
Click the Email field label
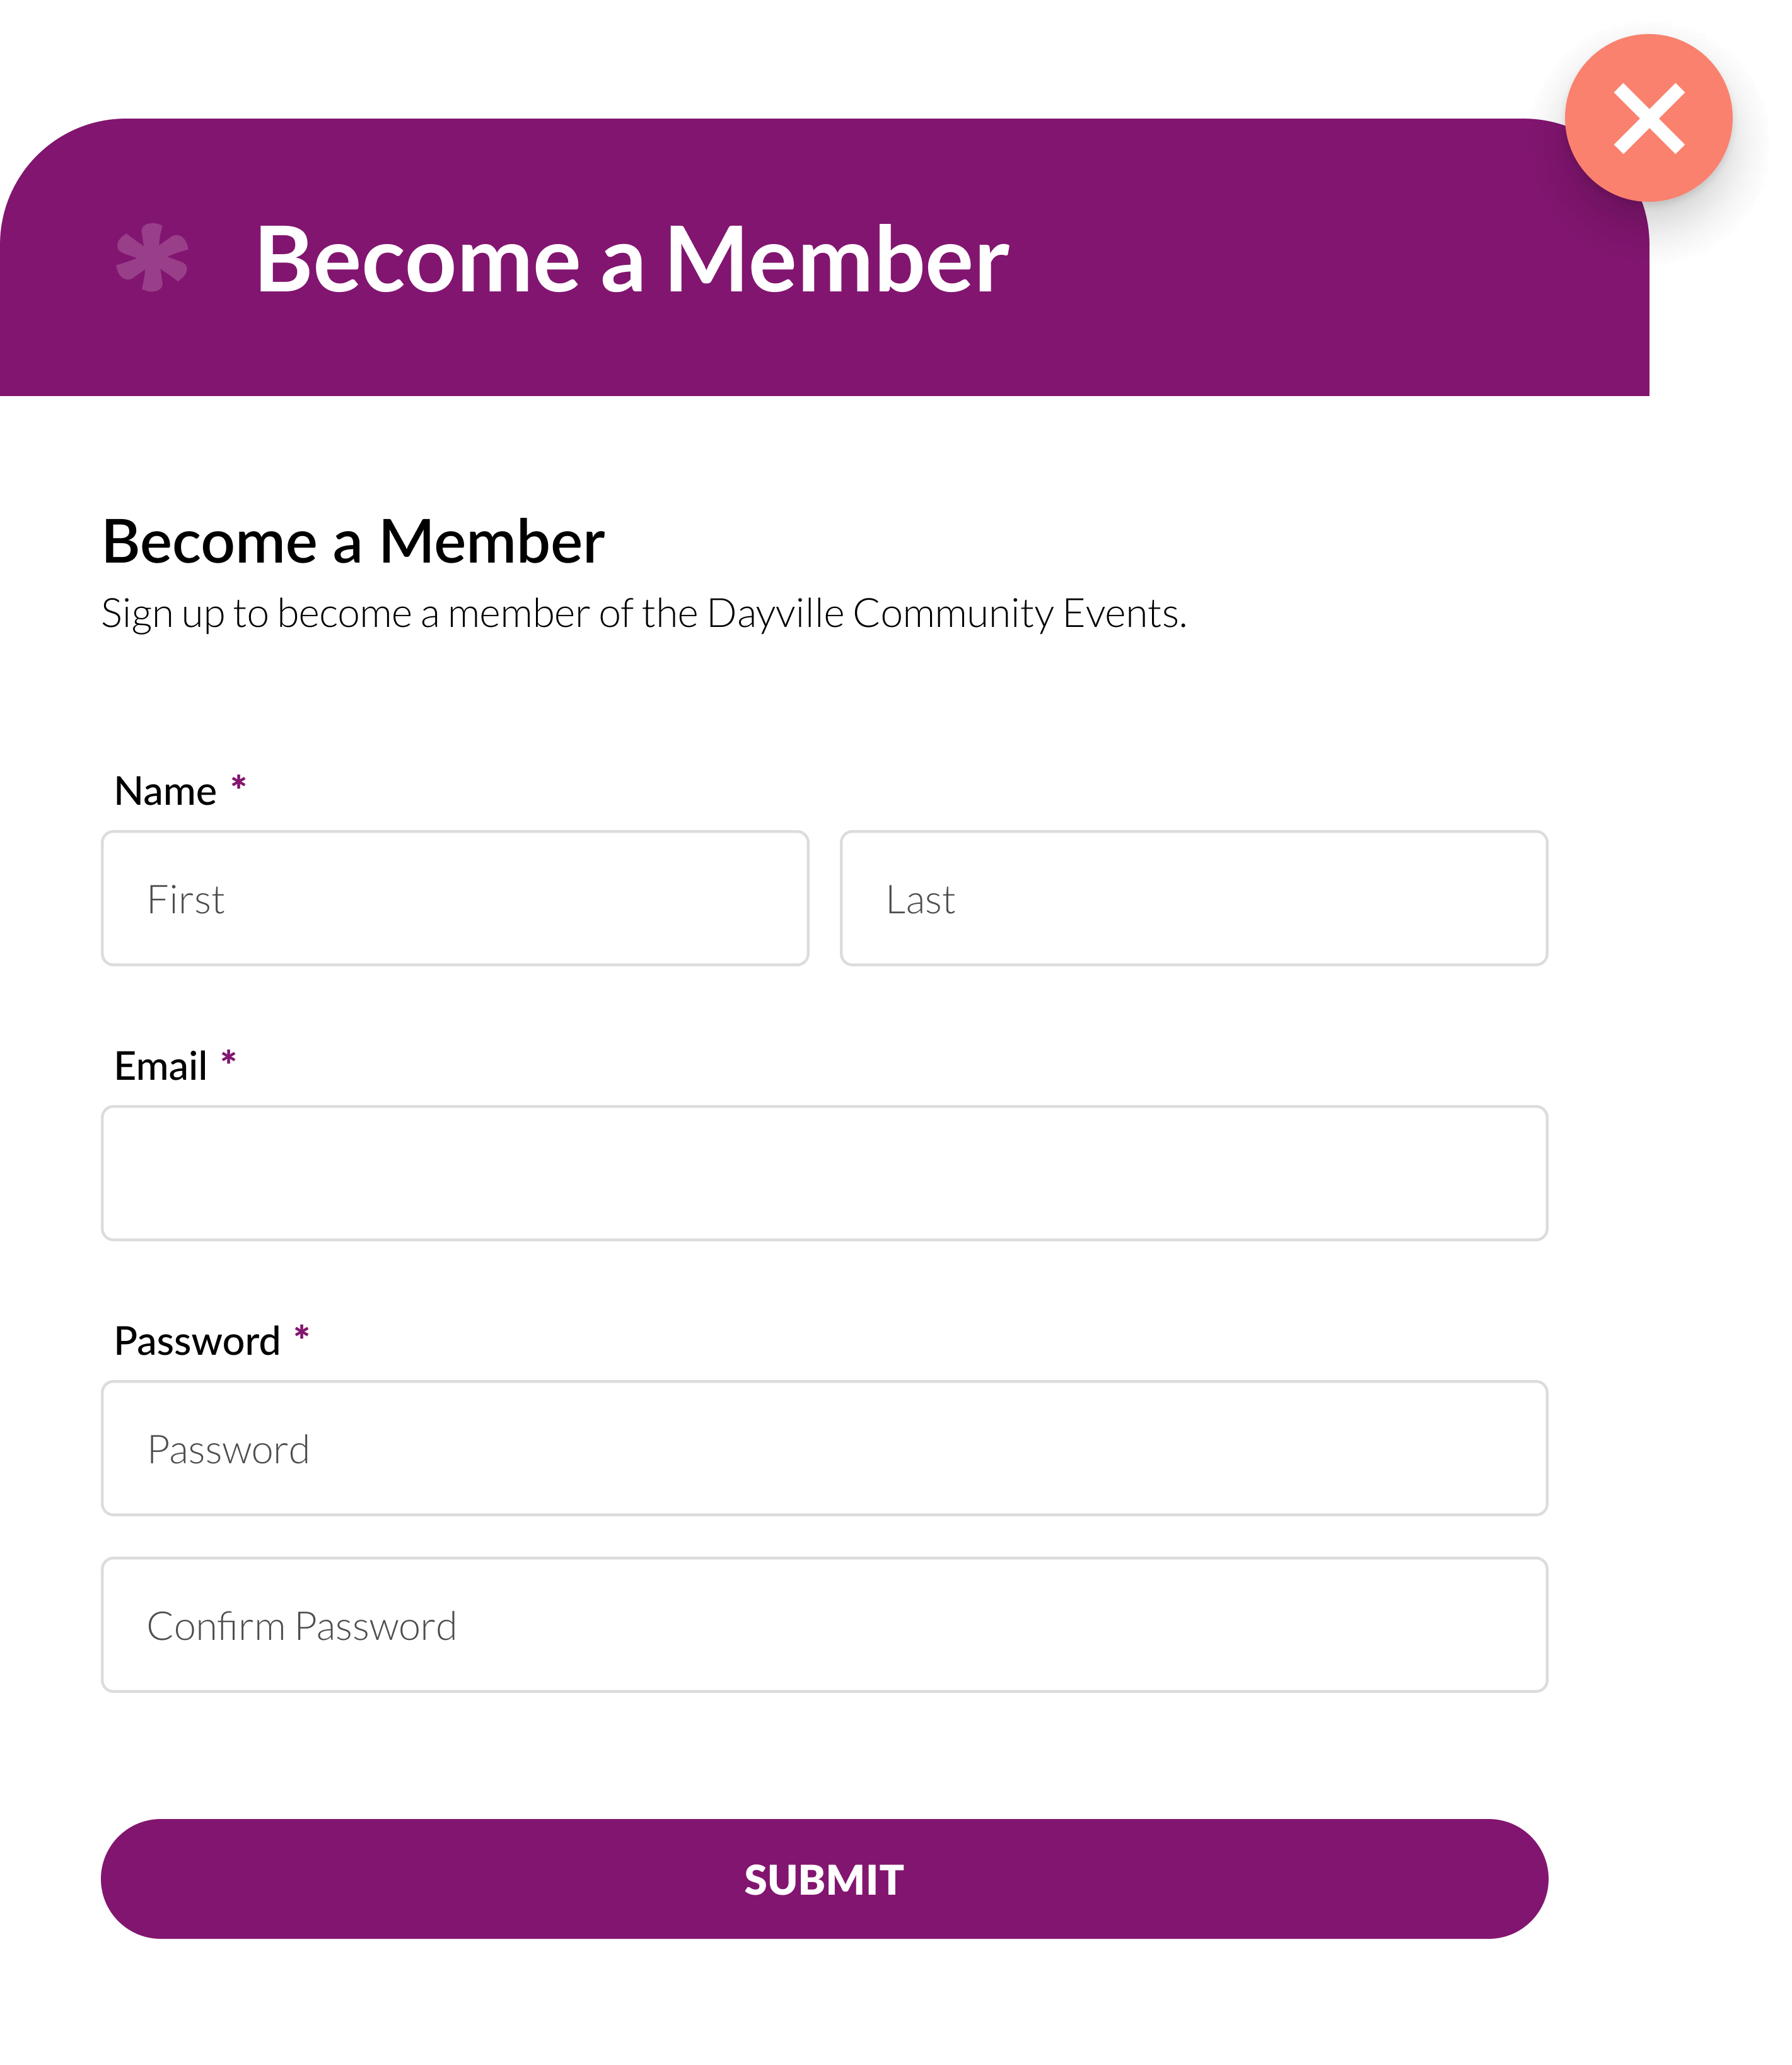pos(160,1067)
